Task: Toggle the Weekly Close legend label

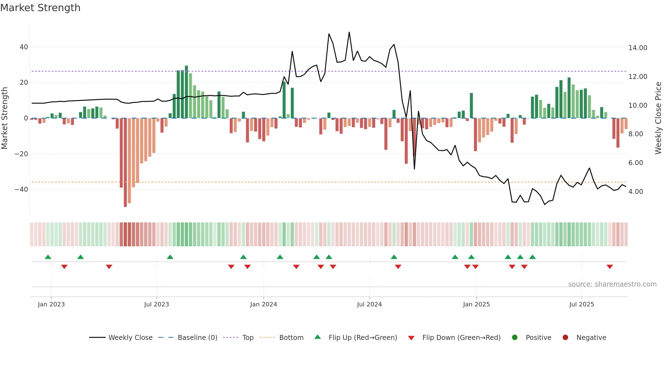Action: coord(130,337)
